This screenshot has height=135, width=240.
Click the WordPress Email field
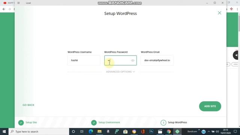(157, 60)
